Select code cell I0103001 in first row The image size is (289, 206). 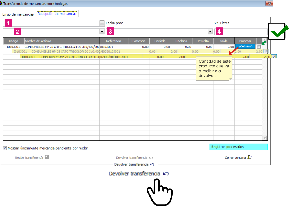[x=14, y=47]
